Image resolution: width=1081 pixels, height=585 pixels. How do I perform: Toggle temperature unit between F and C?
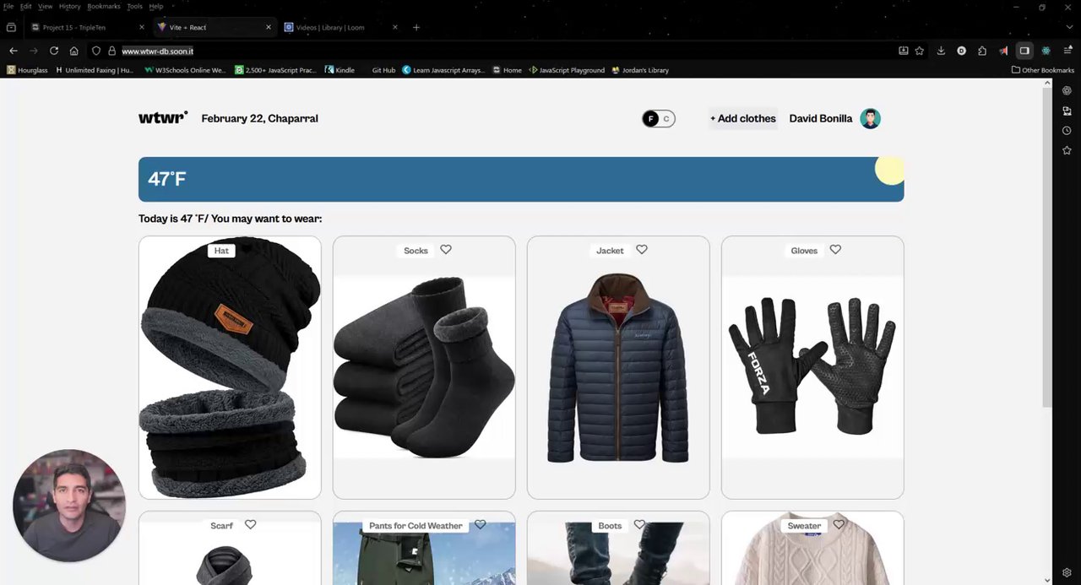658,118
